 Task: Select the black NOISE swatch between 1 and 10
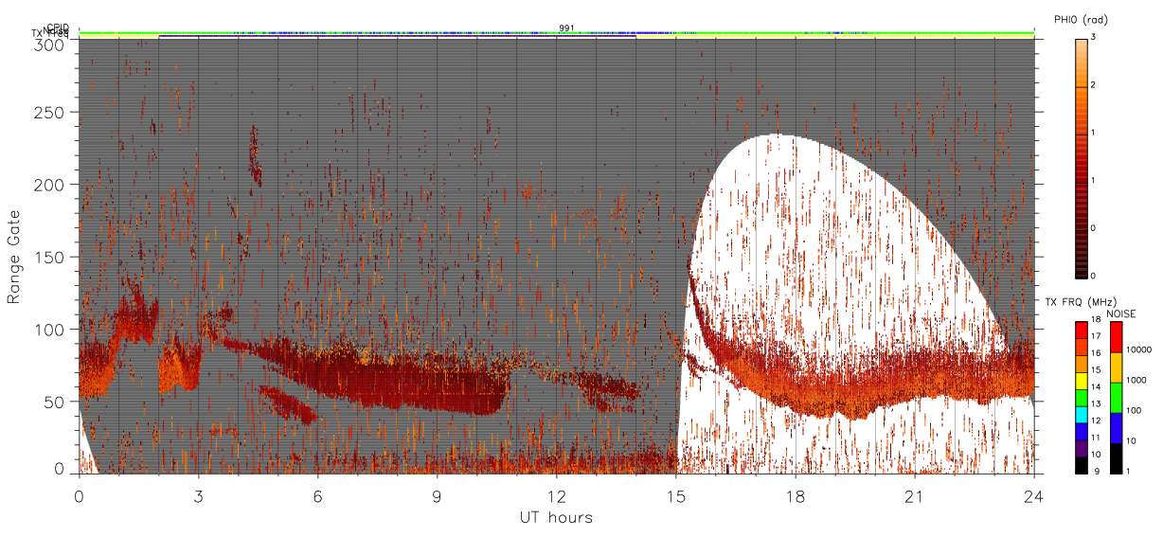[1116, 457]
